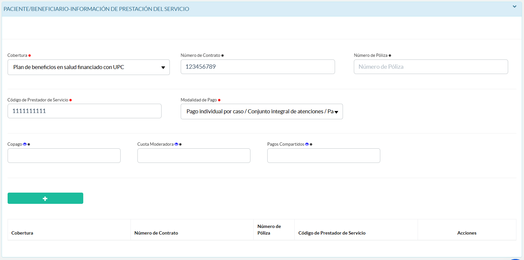Click the Número de Contrato column header

(156, 233)
